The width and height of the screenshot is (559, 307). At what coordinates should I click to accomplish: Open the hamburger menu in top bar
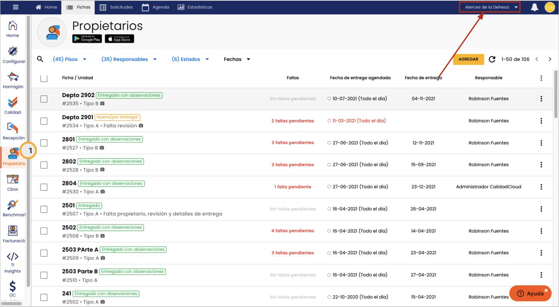click(x=16, y=7)
